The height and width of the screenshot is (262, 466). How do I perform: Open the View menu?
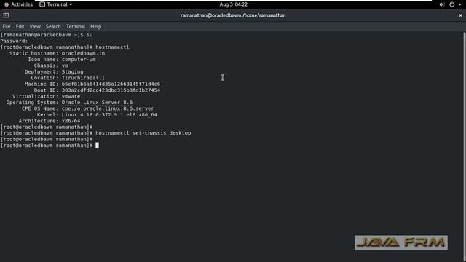[35, 26]
